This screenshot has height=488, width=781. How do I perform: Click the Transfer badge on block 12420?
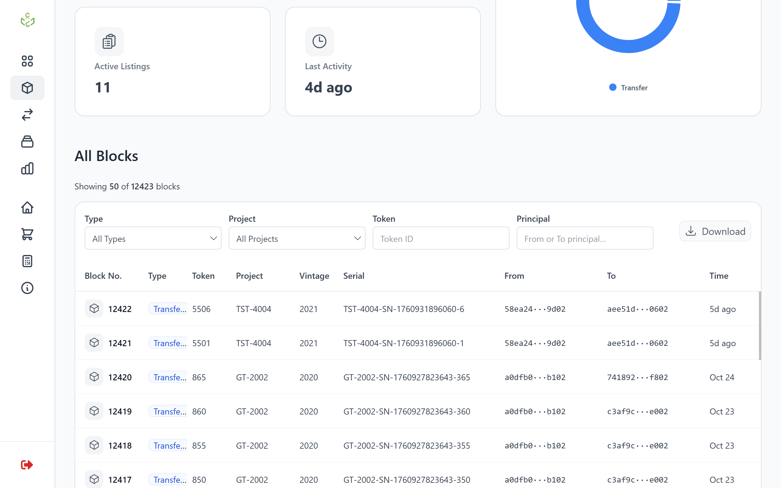(168, 377)
